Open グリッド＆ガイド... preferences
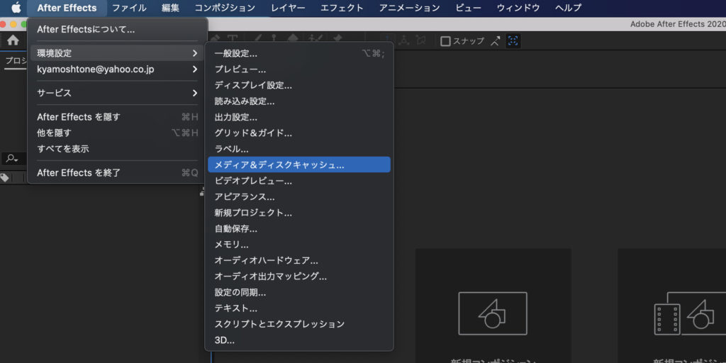Screen dimensions: 726x363 click(x=299, y=133)
